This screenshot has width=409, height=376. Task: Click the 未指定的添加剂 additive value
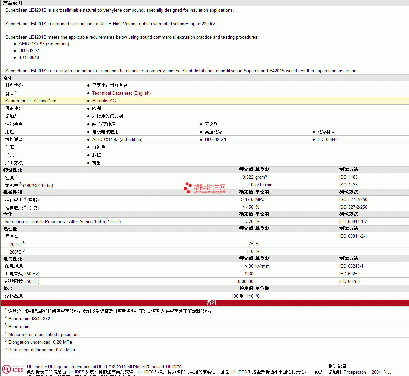click(108, 116)
